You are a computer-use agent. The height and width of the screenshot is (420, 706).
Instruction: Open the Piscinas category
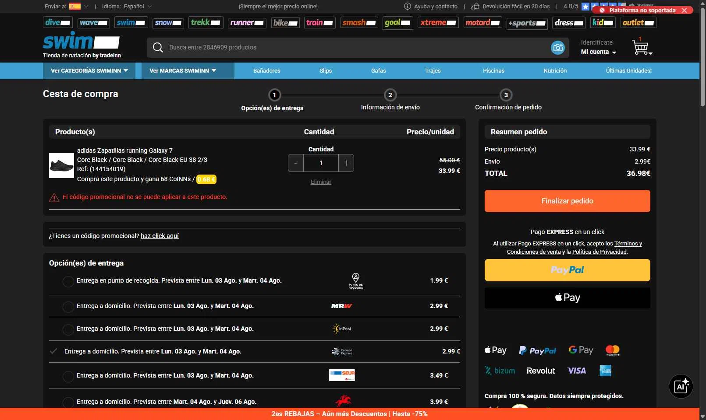point(493,70)
